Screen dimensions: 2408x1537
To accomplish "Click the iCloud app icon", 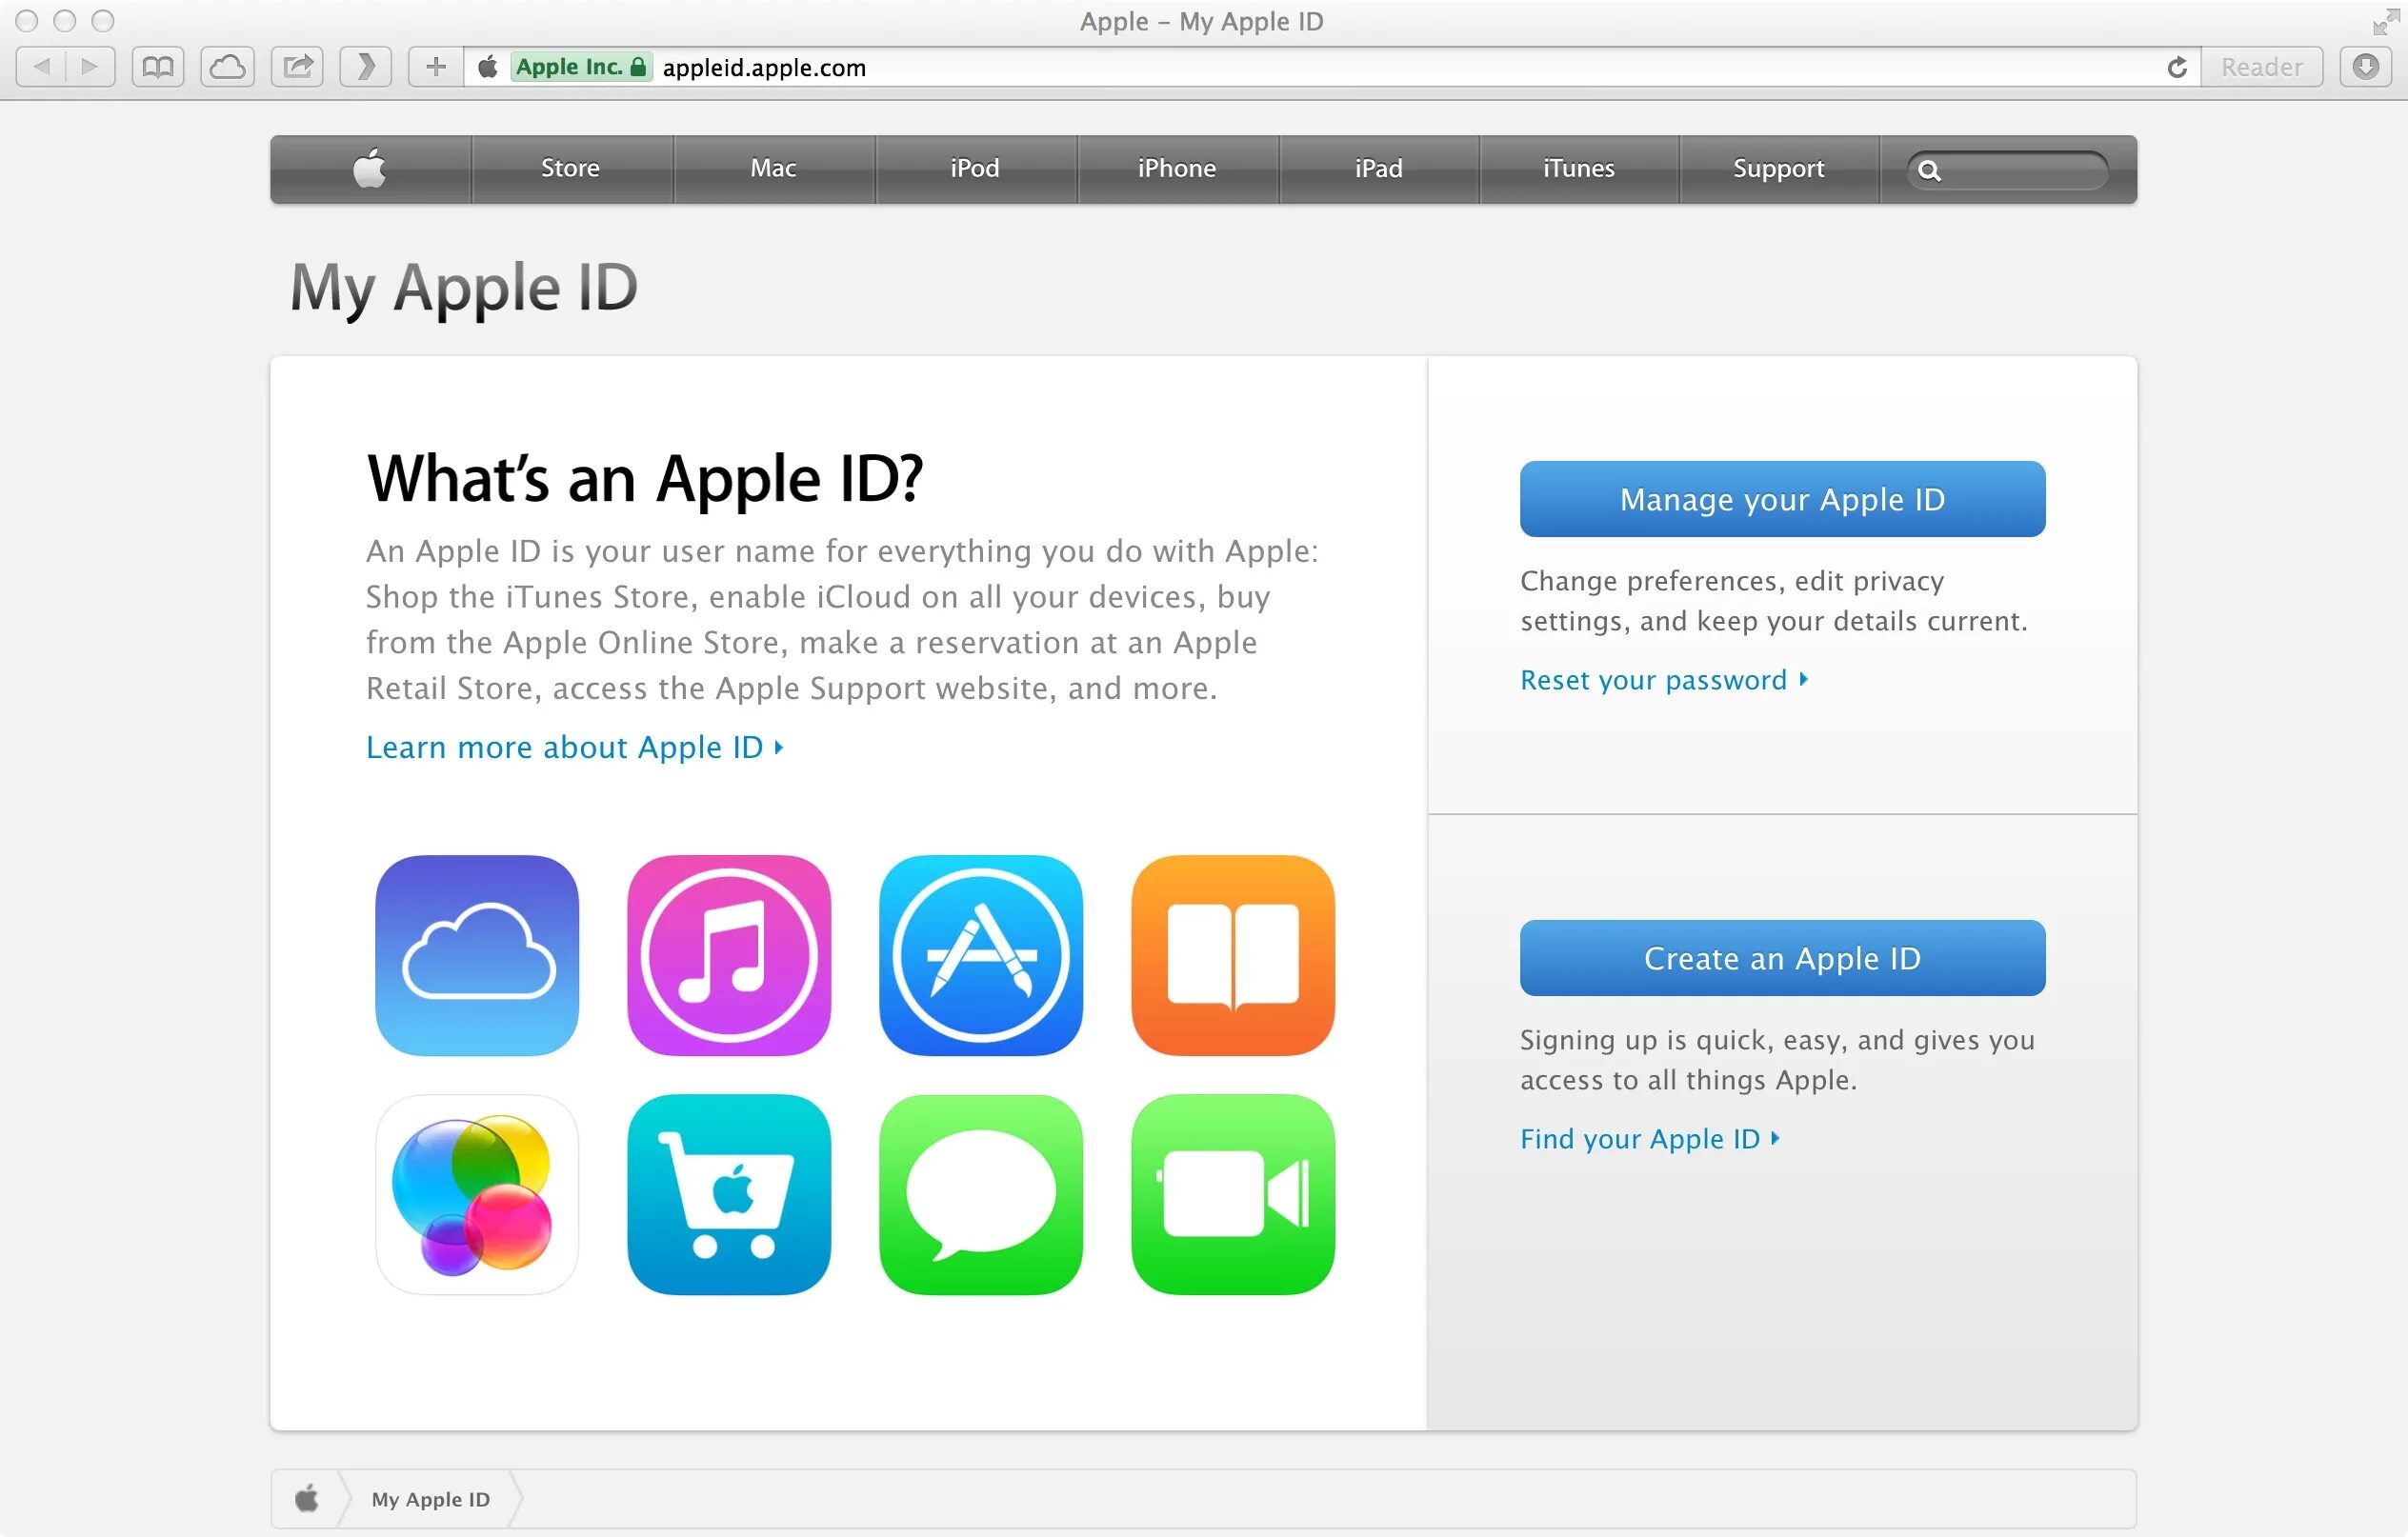I will pyautogui.click(x=477, y=955).
